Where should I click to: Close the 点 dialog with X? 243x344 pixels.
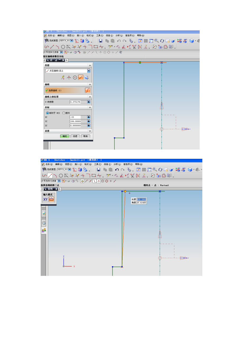pyautogui.click(x=63, y=60)
